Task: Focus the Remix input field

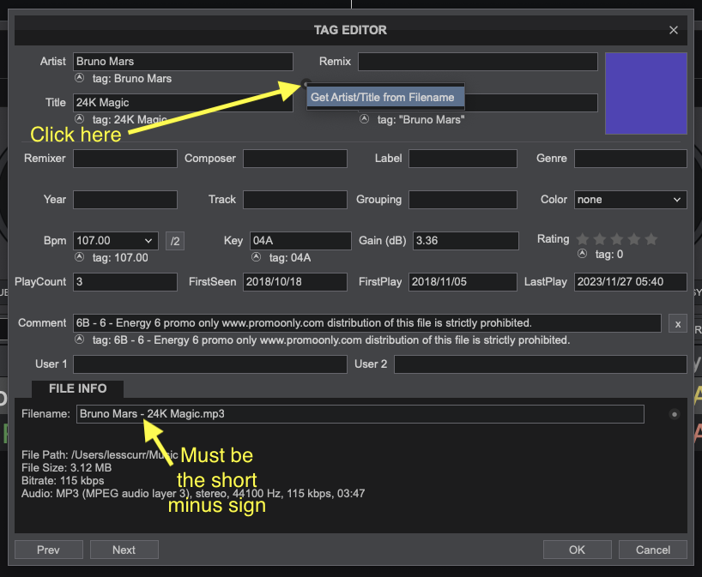Action: 478,62
